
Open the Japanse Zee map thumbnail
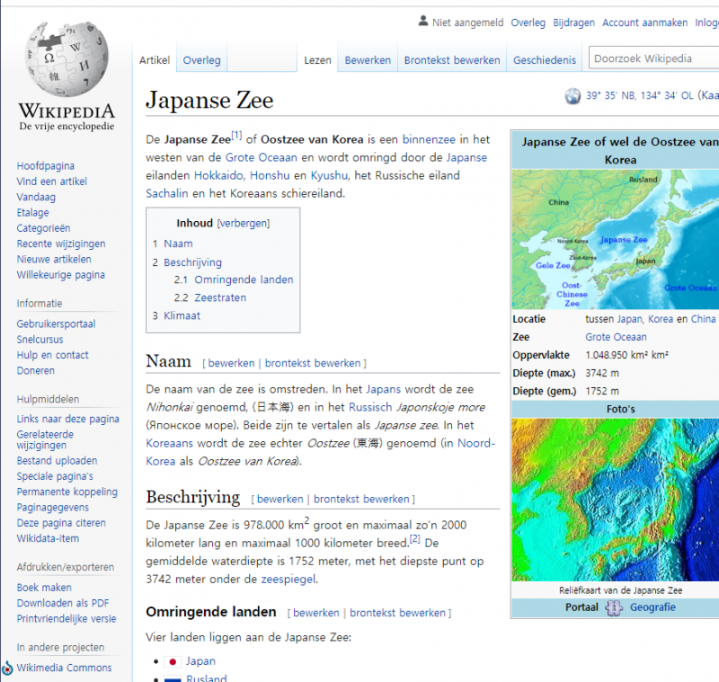(615, 239)
